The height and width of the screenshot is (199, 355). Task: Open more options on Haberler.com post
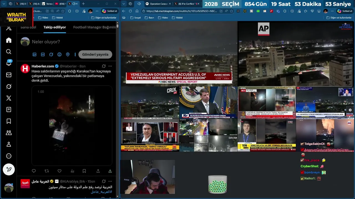click(x=110, y=66)
